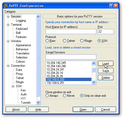Open the Session category
This screenshot has height=118, width=123.
(16, 16)
